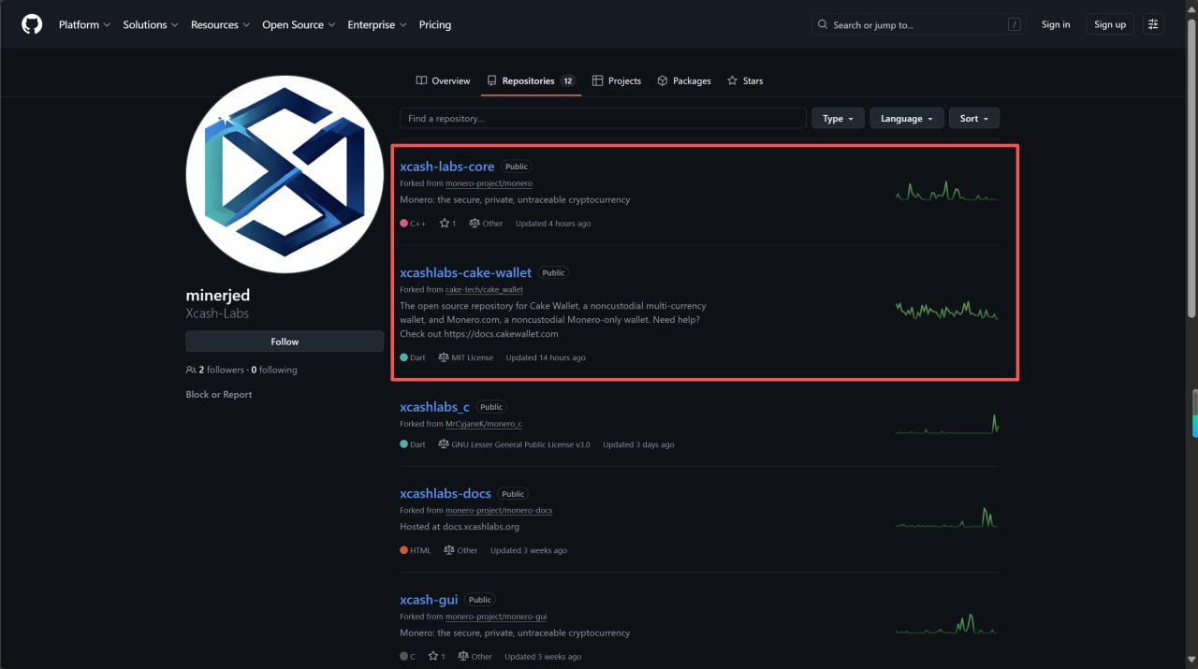Click the license scale icon on xcash-labs-core

coord(475,224)
